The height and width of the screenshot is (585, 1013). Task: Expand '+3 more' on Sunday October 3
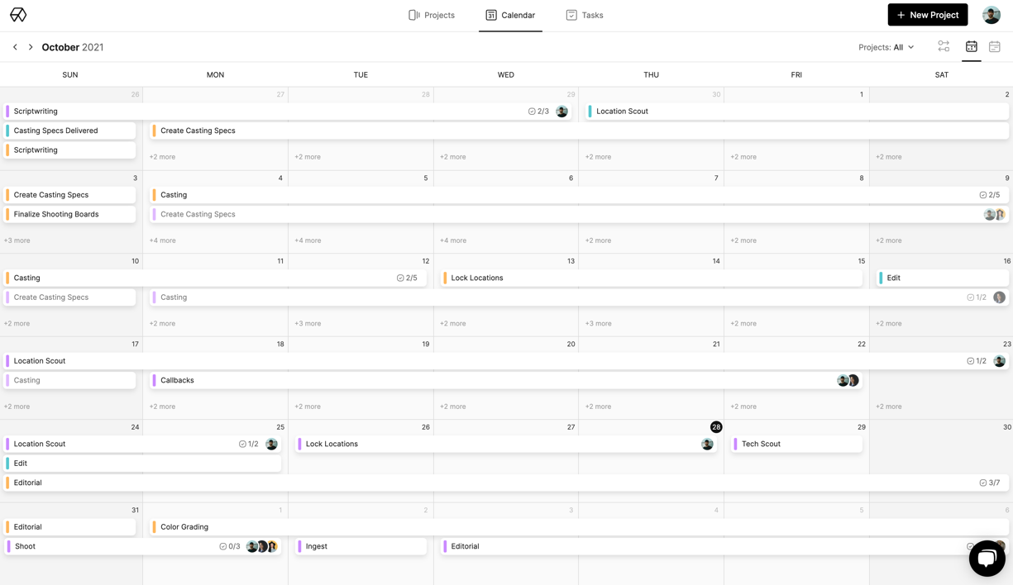(x=17, y=240)
